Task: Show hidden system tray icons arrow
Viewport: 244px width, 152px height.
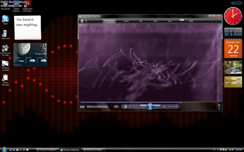Action: tap(218, 150)
